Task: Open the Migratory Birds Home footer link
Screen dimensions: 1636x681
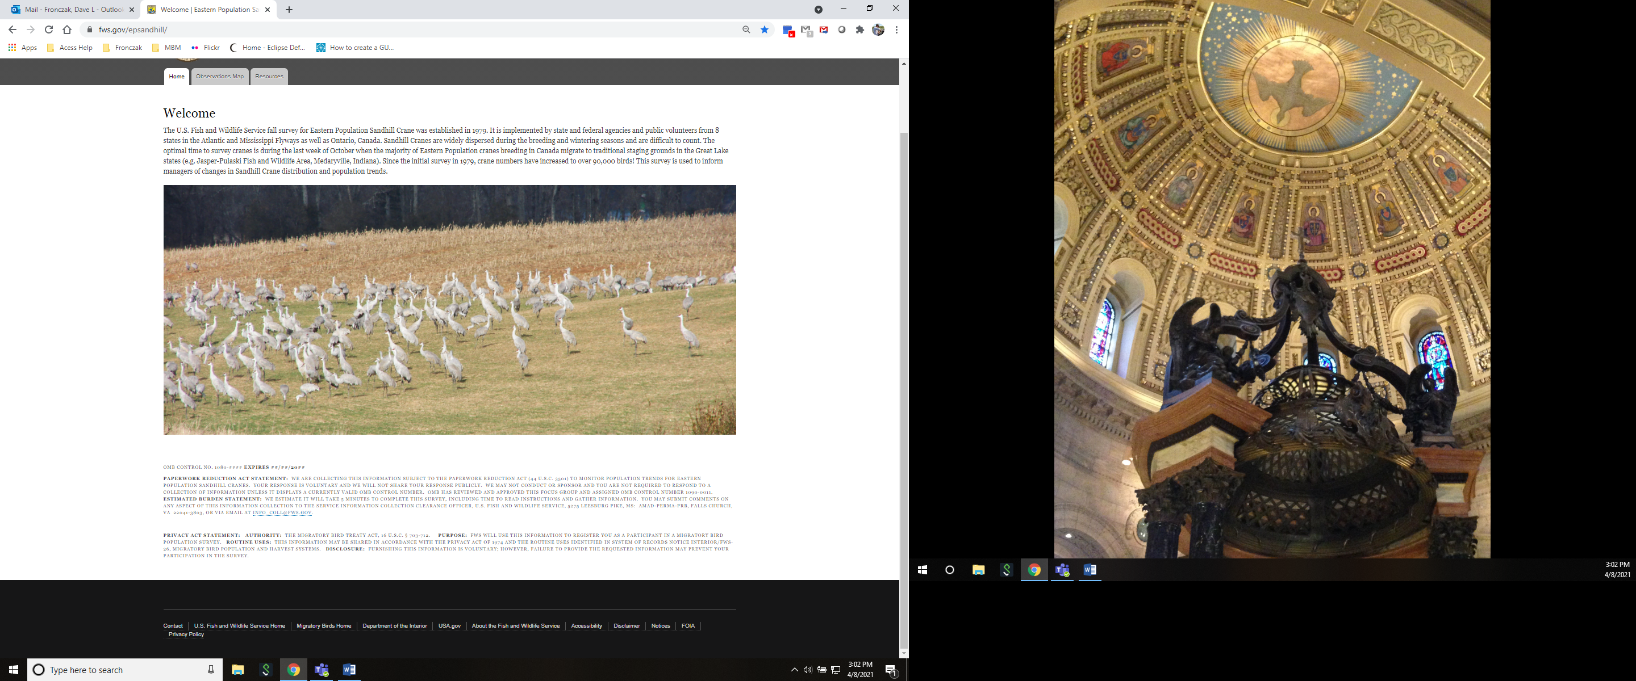Action: click(323, 626)
